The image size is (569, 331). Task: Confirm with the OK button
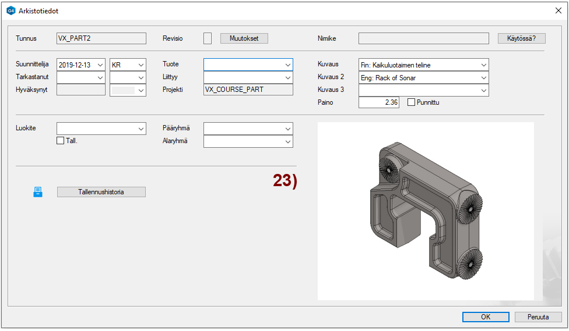[486, 317]
